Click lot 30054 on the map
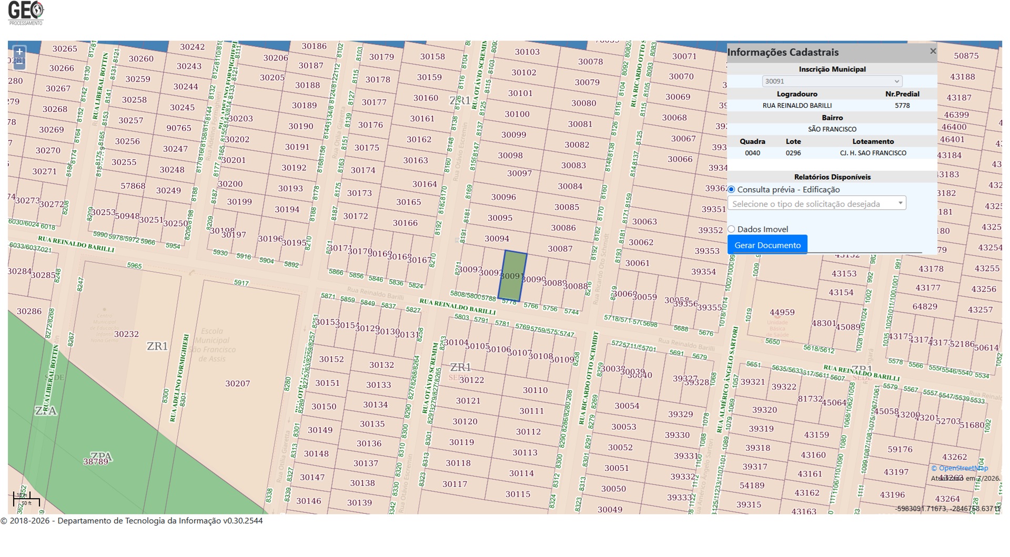Screen dimensions: 1010x557 627,406
